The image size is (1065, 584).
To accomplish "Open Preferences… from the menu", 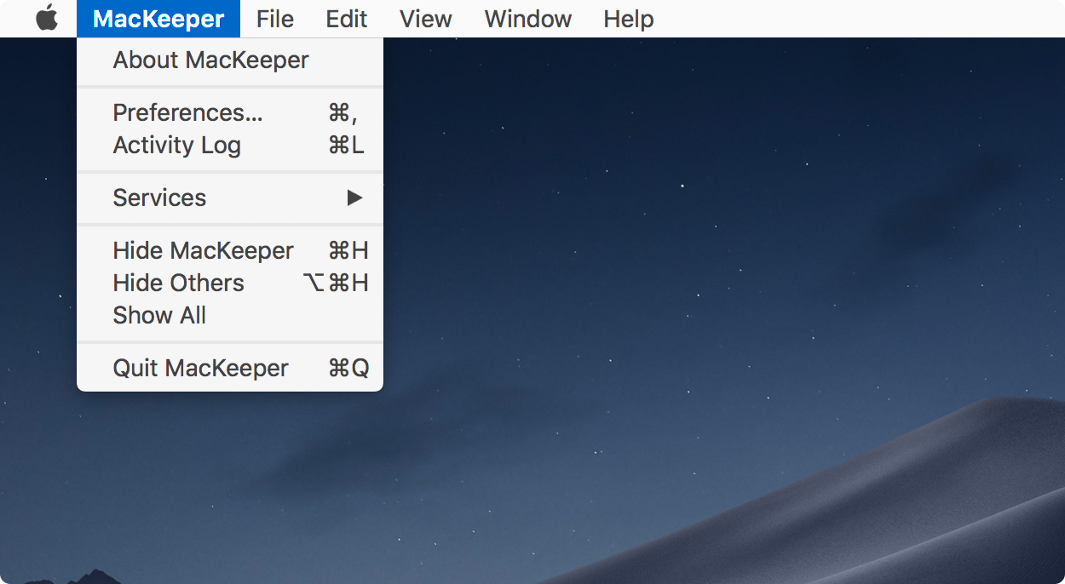I will coord(230,113).
